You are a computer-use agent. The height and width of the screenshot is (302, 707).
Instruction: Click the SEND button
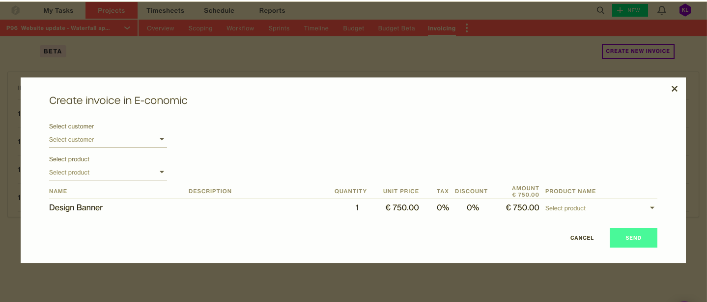point(633,238)
